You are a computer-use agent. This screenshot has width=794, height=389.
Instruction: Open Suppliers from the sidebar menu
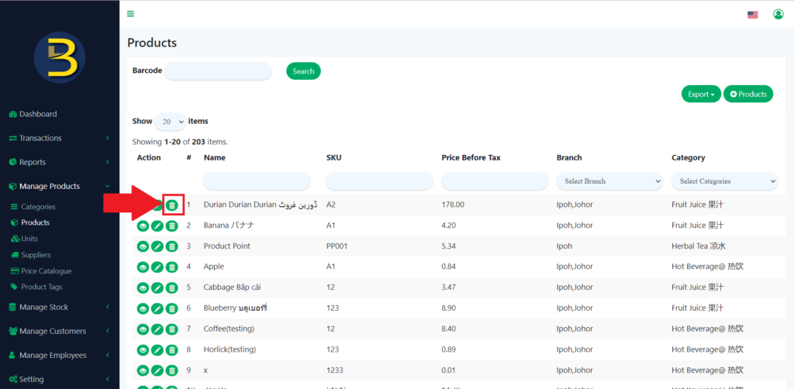point(36,255)
